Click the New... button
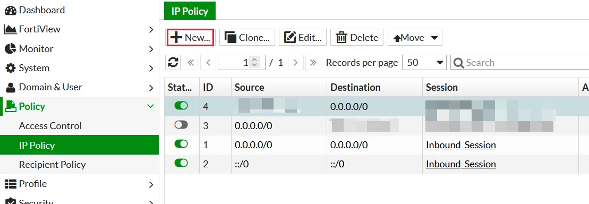This screenshot has height=204, width=589. click(x=191, y=37)
